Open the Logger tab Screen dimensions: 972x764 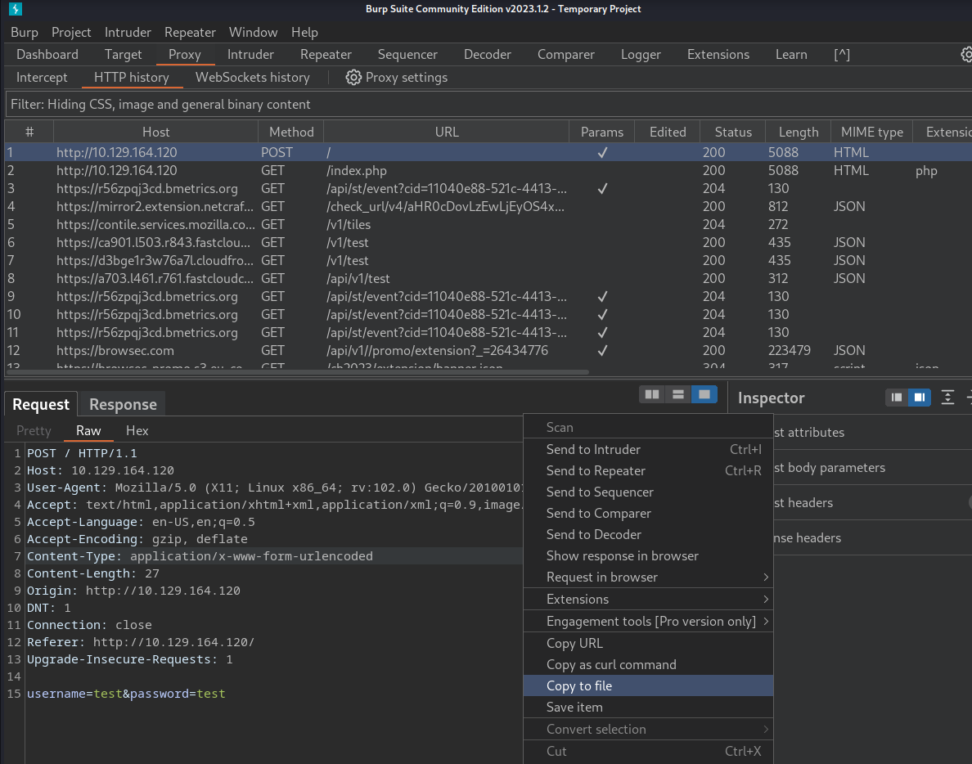[x=641, y=55]
